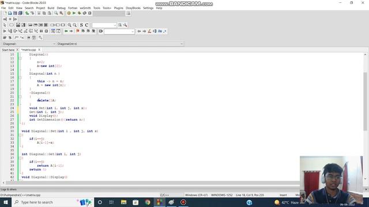This screenshot has width=369, height=207.
Task: Click the Find magnifier toolbar icon
Action: [56, 13]
